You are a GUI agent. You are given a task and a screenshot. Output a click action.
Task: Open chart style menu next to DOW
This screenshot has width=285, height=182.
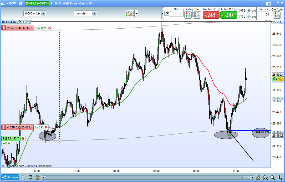(4, 3)
